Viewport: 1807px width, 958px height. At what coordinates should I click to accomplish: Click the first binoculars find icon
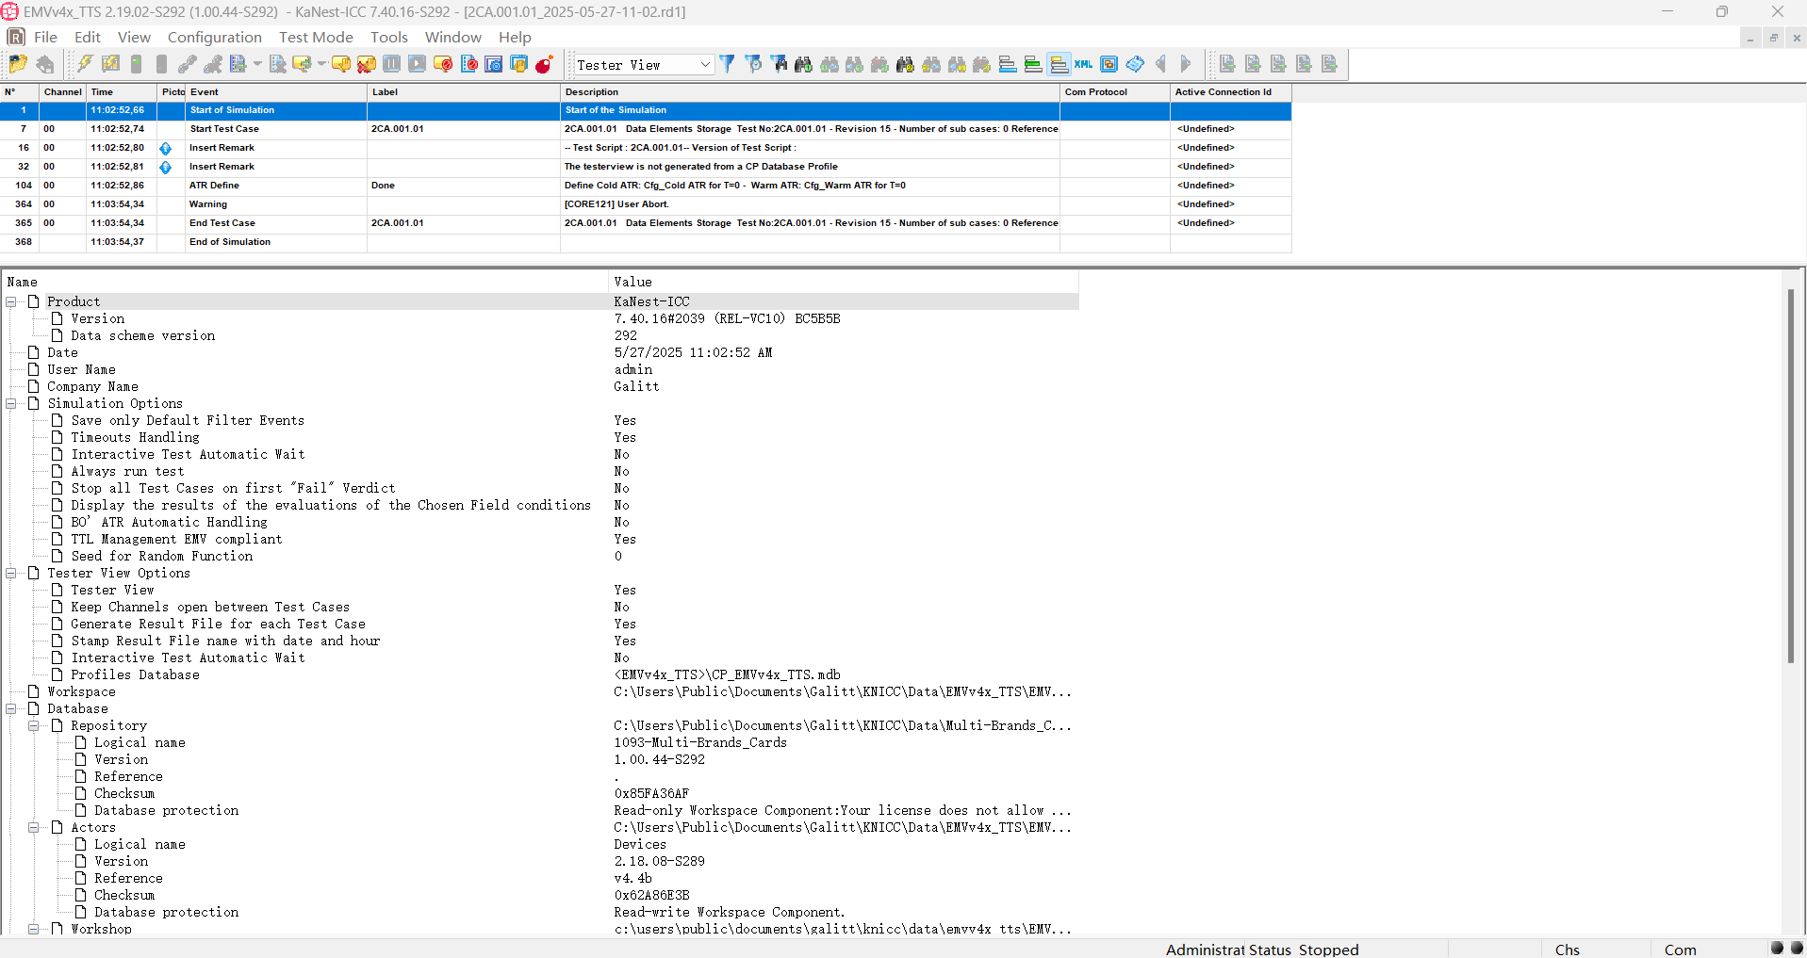[x=803, y=64]
